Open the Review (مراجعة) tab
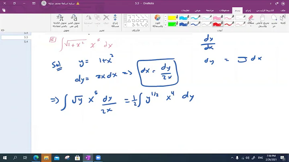 (x=210, y=10)
